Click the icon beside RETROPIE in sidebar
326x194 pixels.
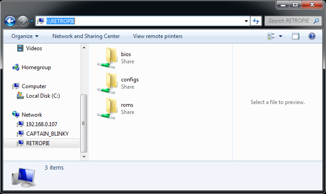[20, 143]
